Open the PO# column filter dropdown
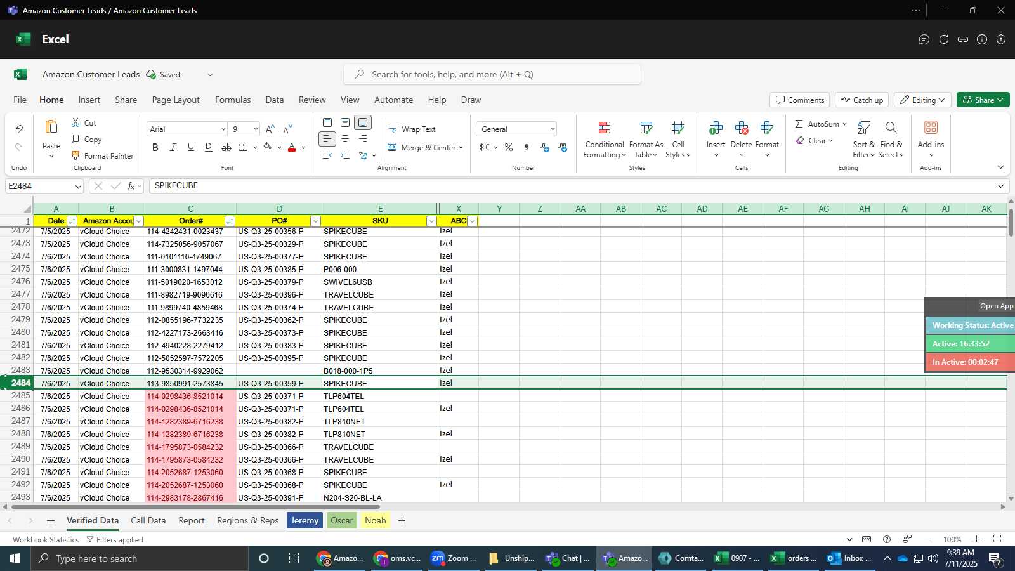Screen dimensions: 1015x571 (315, 221)
